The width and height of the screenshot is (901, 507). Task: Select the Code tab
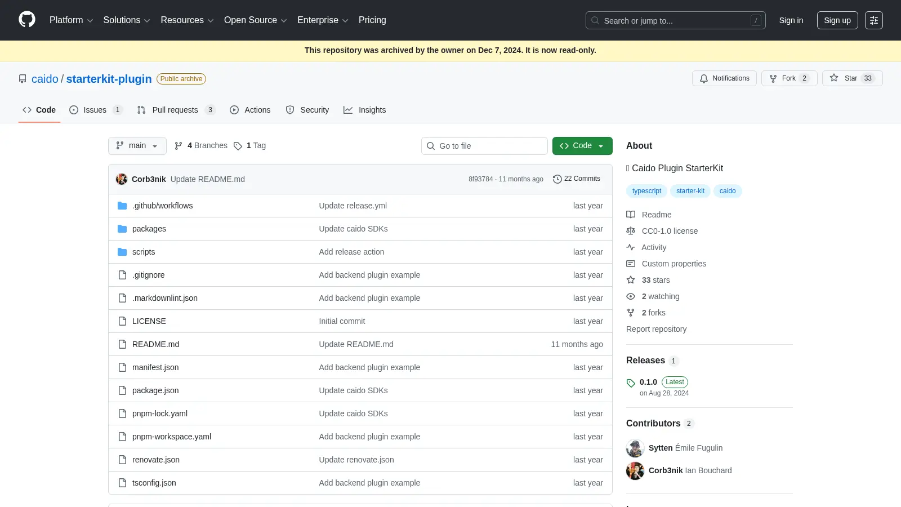tap(39, 110)
